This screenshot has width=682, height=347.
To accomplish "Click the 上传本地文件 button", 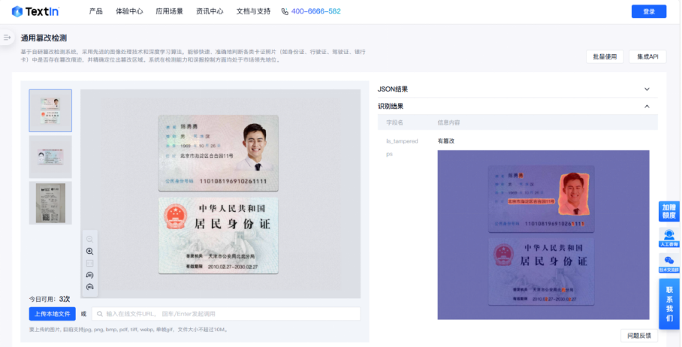I will 52,314.
